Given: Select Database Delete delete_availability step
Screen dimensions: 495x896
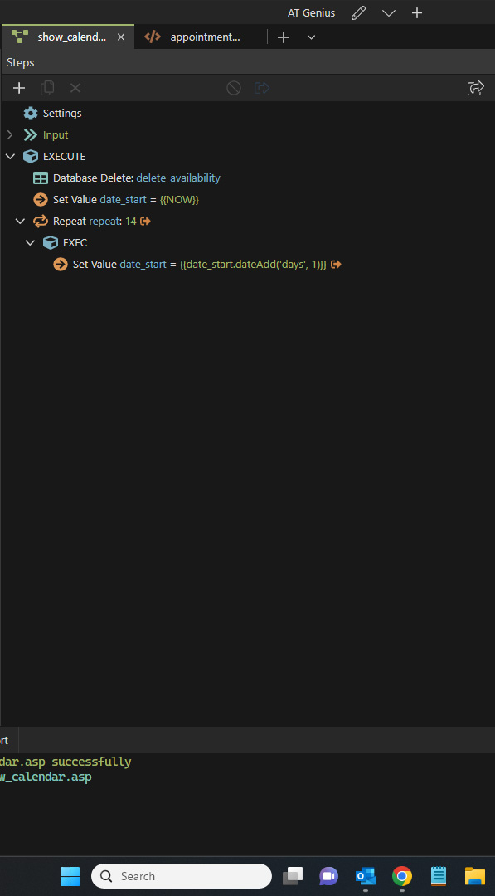Looking at the screenshot, I should coord(127,178).
